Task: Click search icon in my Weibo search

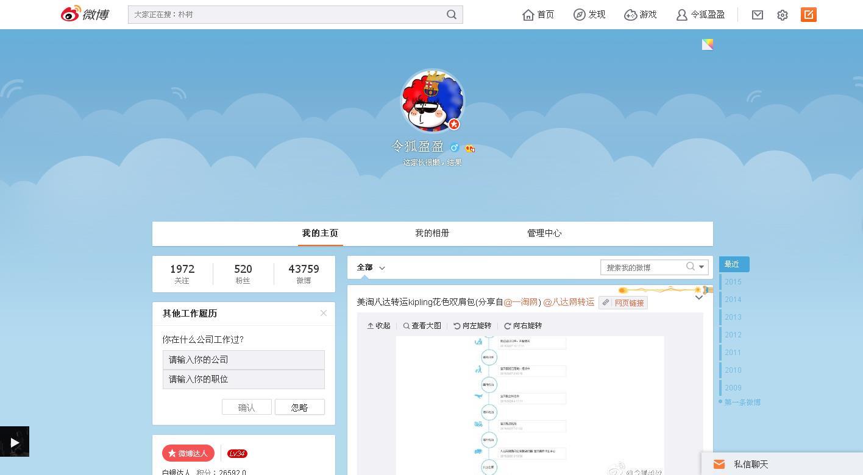Action: [690, 267]
